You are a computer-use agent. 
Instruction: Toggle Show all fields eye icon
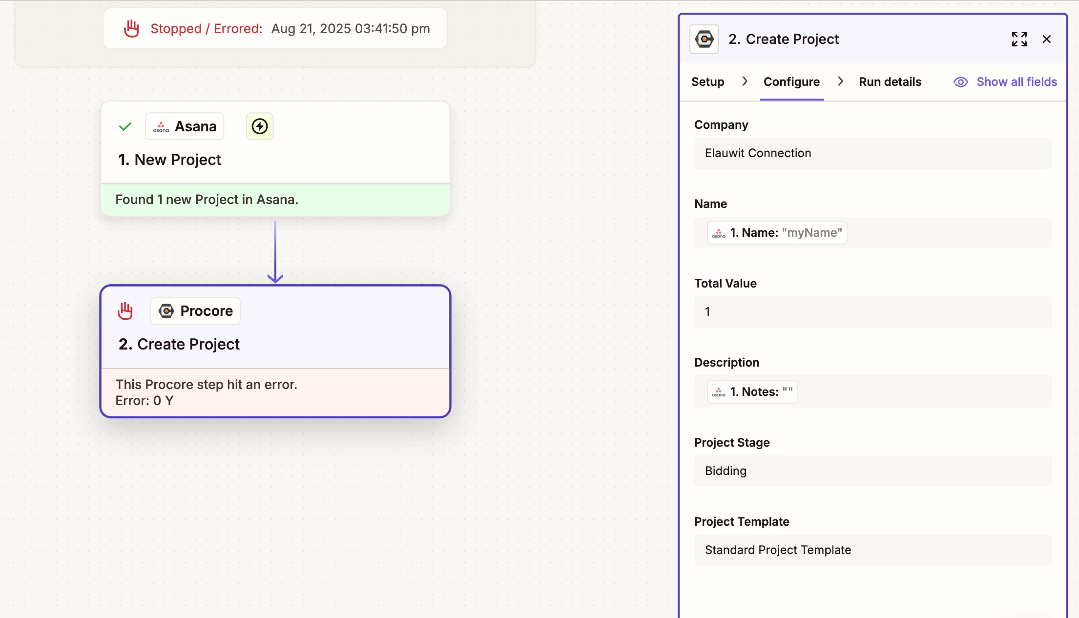click(x=961, y=82)
